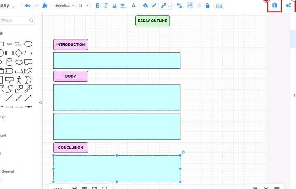This screenshot has height=189, width=296.
Task: Click the bring to front icon
Action: pos(190,6)
